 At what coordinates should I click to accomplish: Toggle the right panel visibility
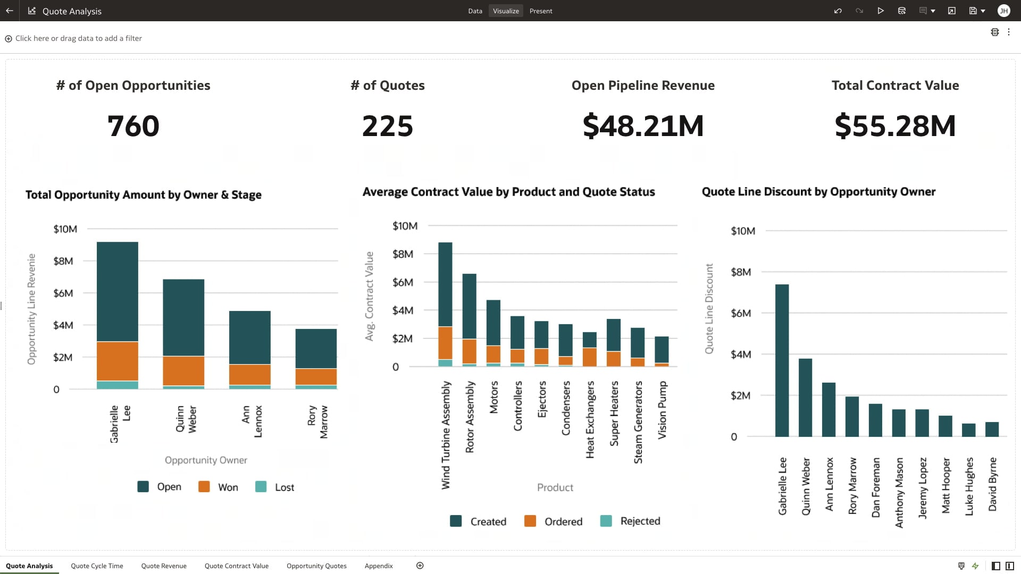coord(1009,566)
